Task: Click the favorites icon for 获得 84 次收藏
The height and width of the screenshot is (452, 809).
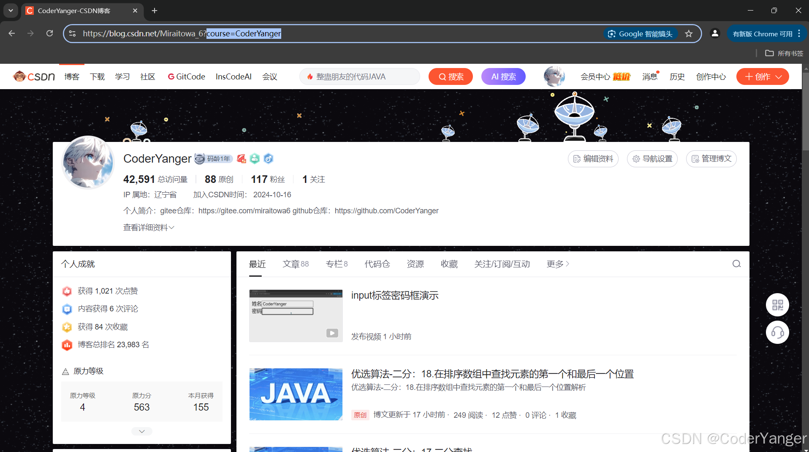Action: [x=67, y=327]
